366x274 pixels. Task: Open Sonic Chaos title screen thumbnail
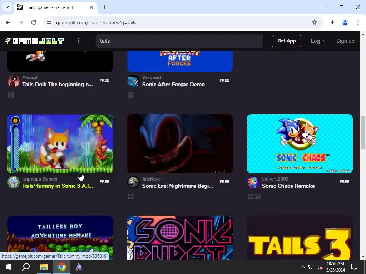(x=300, y=144)
